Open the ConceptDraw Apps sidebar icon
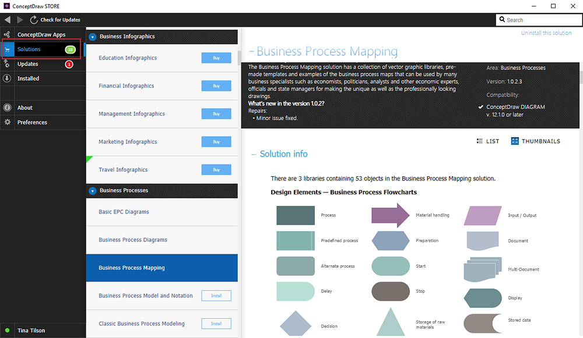 coord(7,35)
